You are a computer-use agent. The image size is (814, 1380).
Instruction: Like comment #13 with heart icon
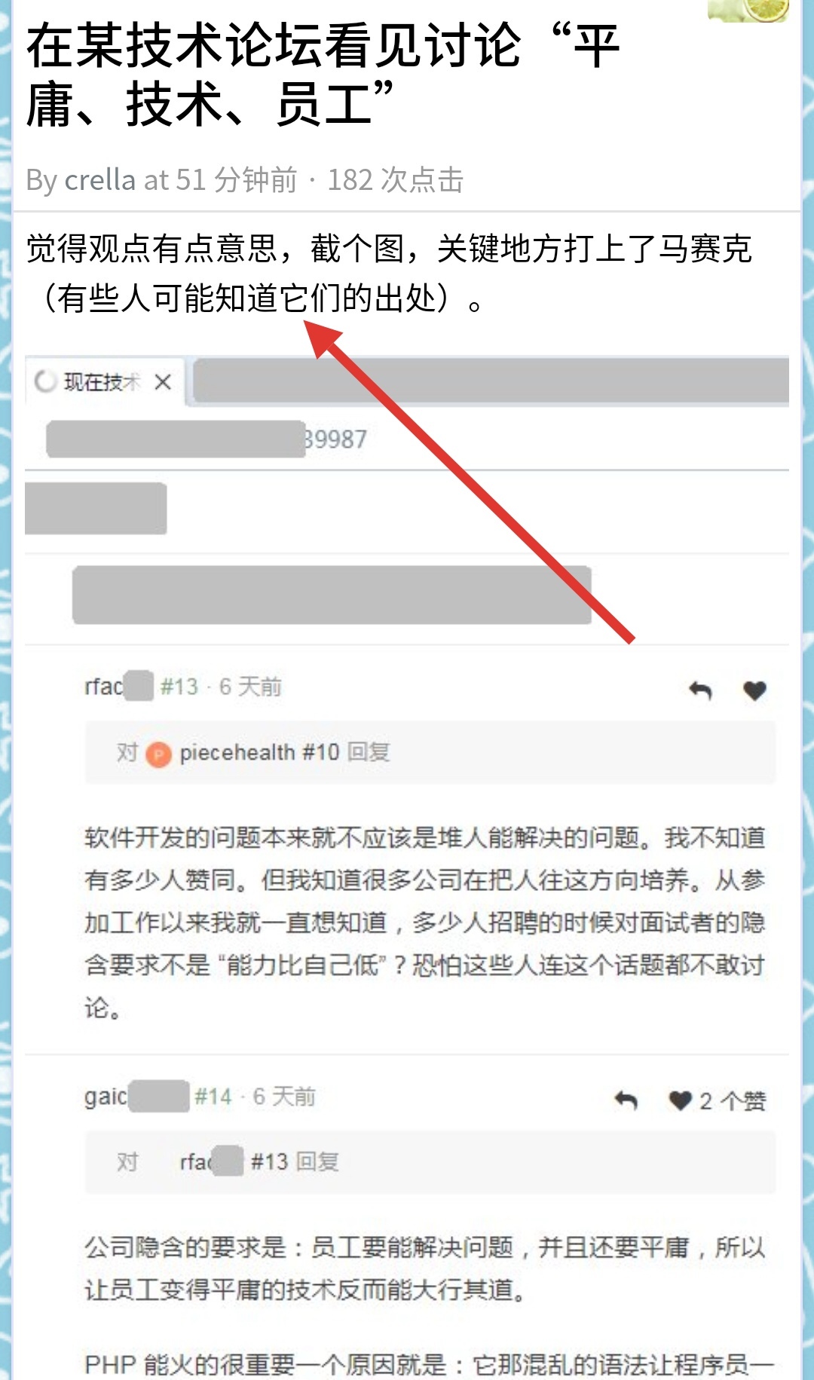(x=754, y=690)
